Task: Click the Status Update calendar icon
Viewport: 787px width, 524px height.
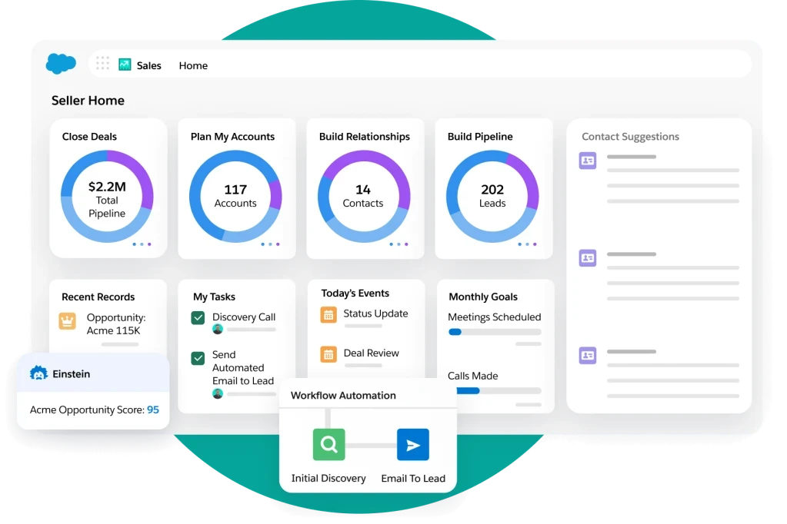Action: pos(329,314)
